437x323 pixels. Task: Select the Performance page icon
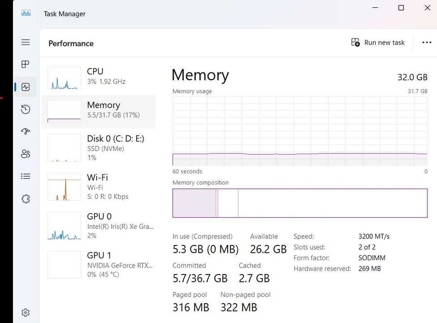point(25,87)
